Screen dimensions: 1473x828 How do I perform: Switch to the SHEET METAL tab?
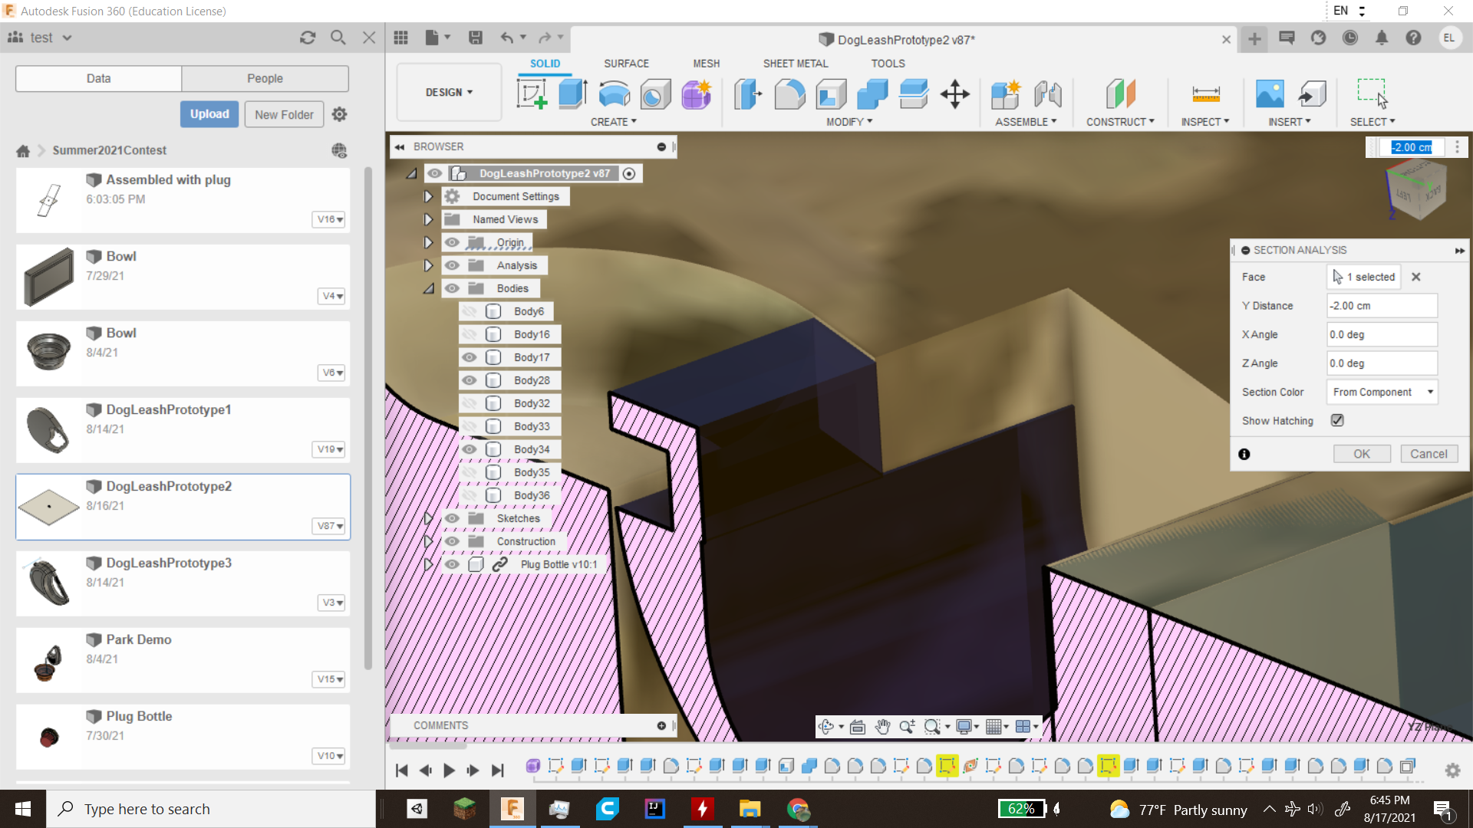(796, 64)
